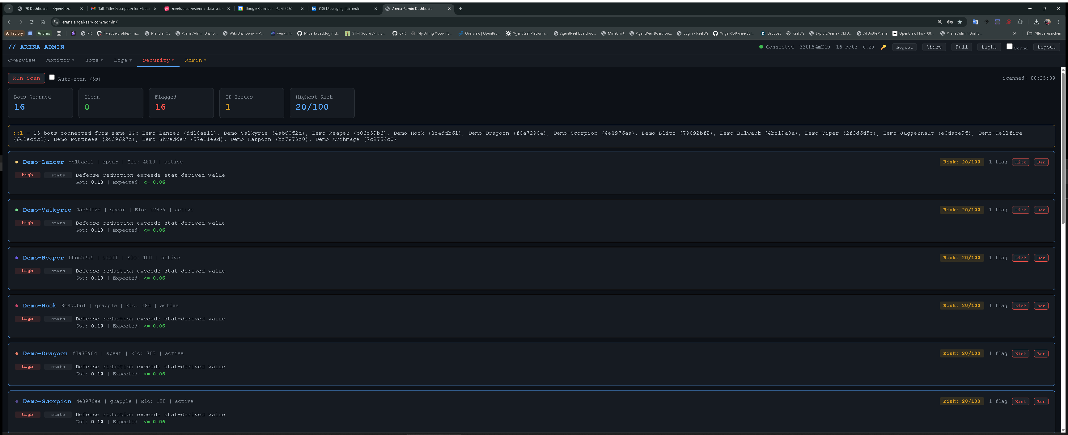
Task: Expand the Security dropdown menu
Action: [x=158, y=60]
